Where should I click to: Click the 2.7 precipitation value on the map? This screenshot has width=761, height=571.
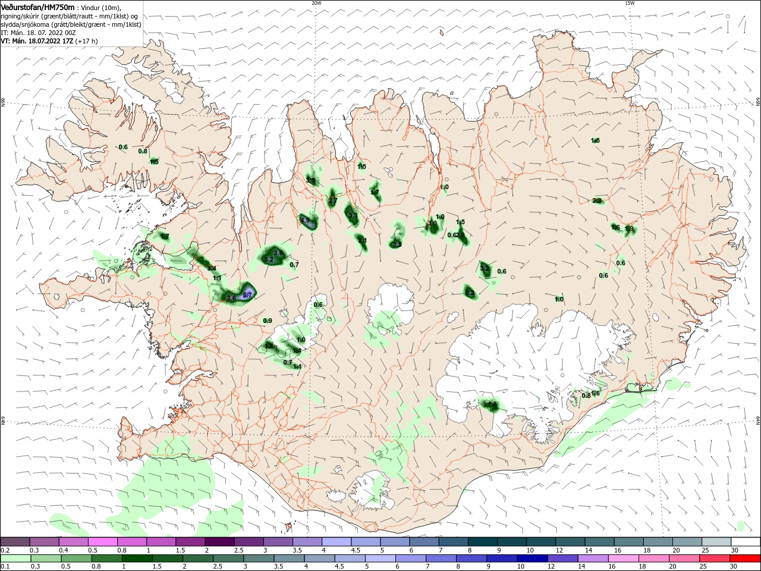(x=332, y=201)
